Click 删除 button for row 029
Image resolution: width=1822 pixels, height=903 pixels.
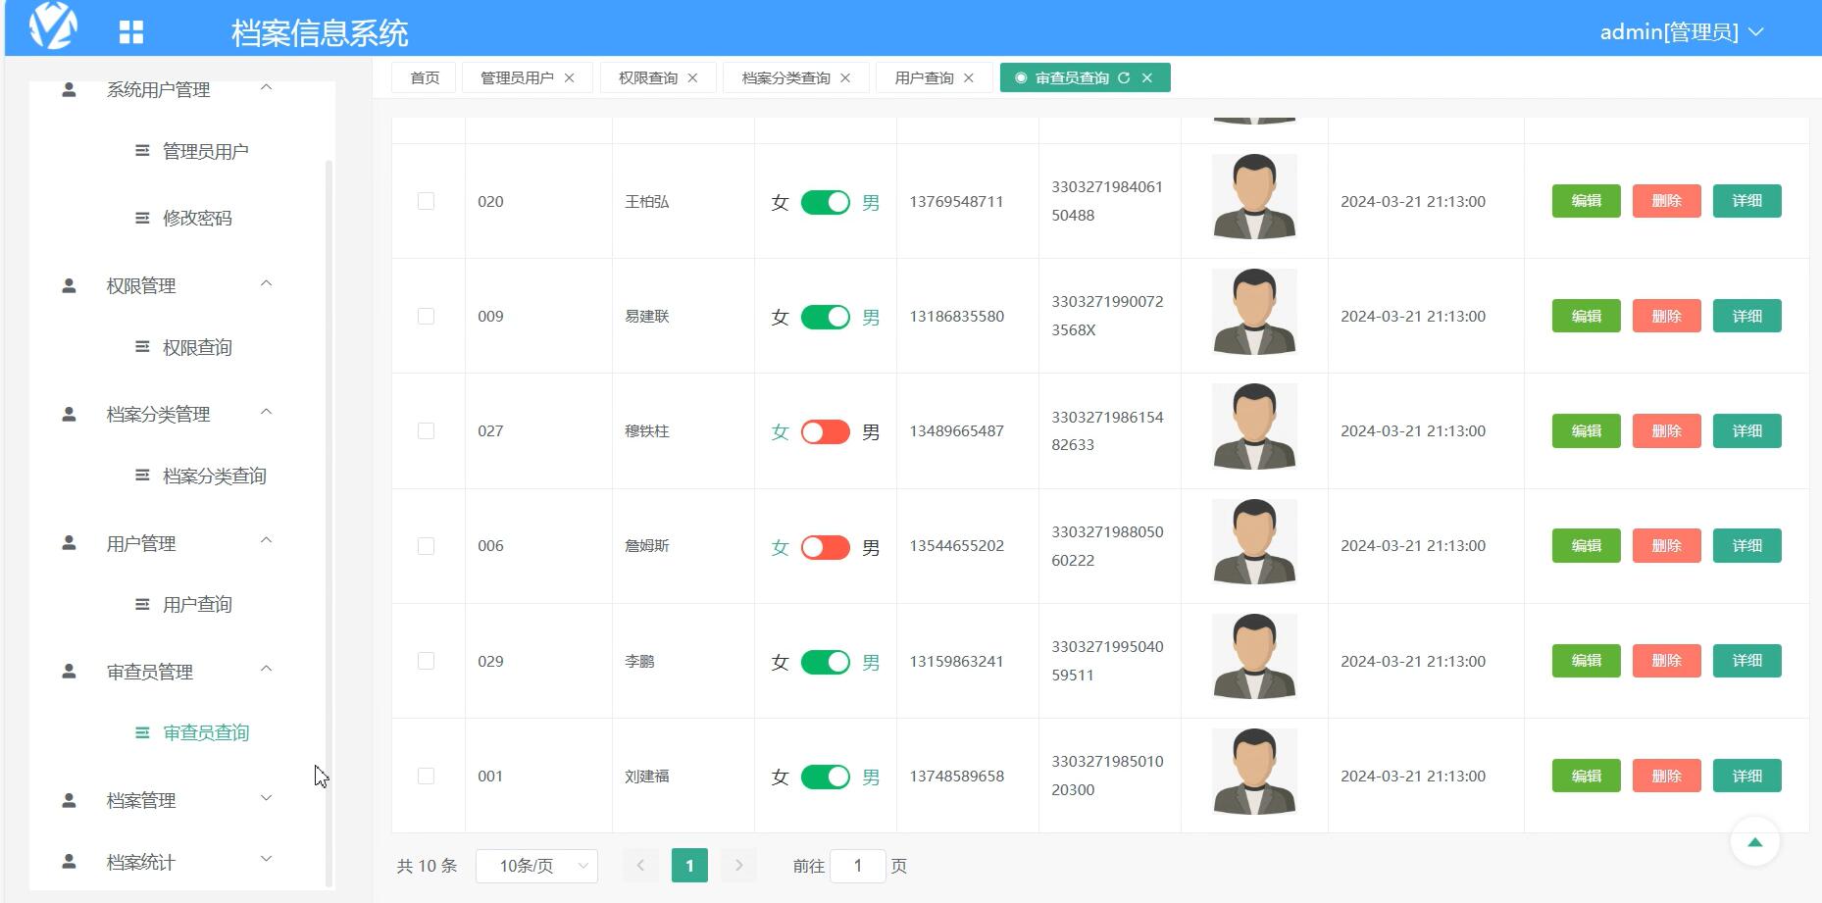coord(1666,661)
